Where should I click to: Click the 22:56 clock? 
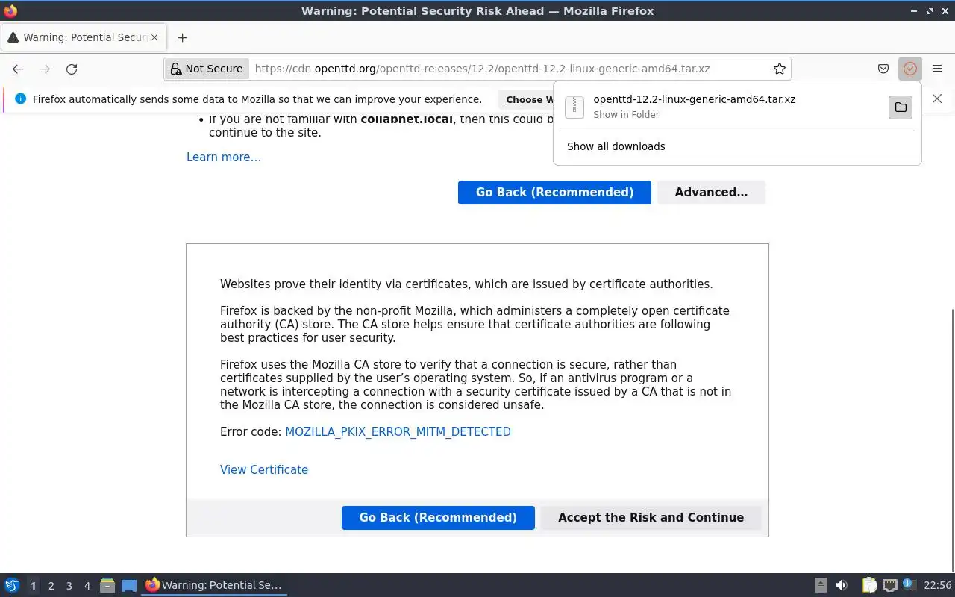(937, 586)
